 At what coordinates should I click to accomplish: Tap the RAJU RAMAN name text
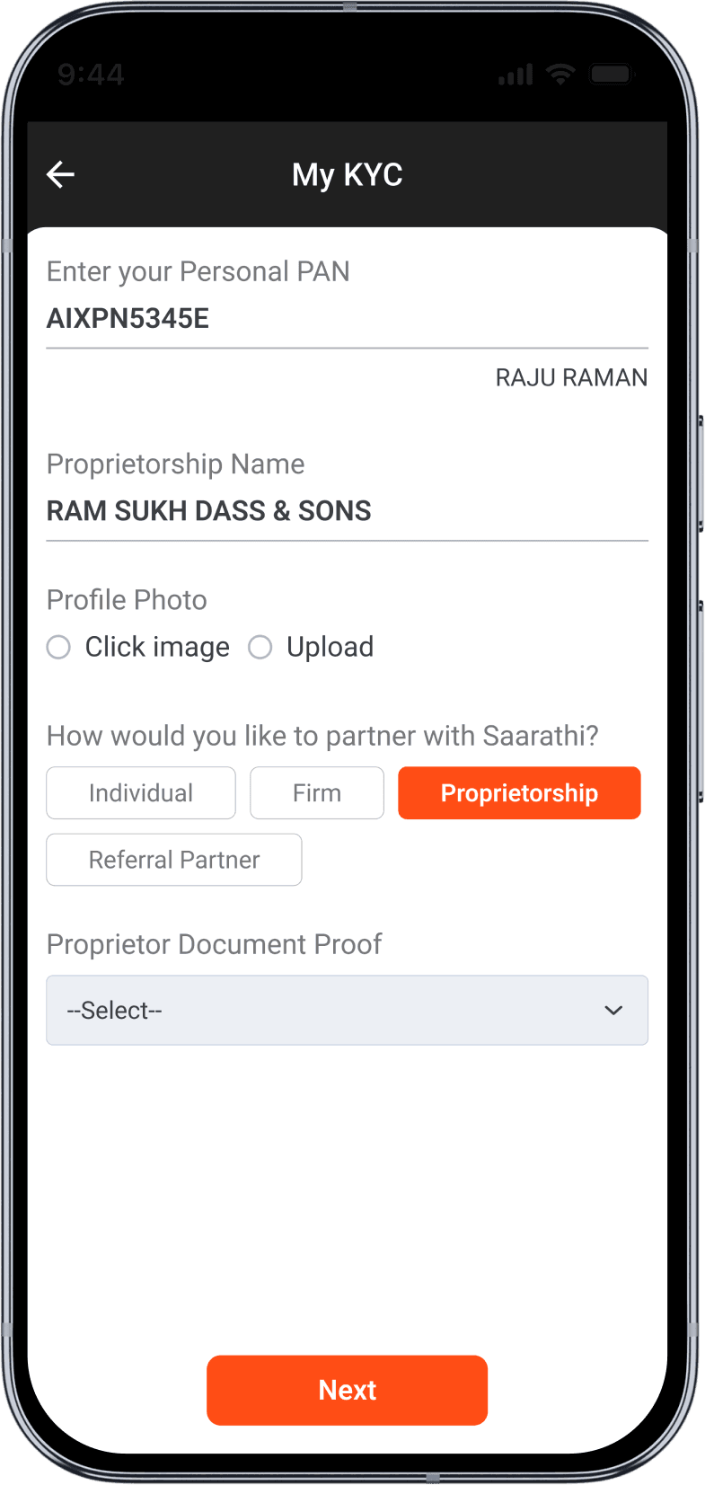tap(571, 377)
